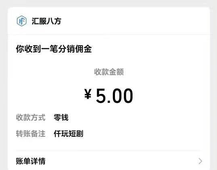Open the 汇服八方 account name
This screenshot has width=217, height=170.
pos(46,21)
